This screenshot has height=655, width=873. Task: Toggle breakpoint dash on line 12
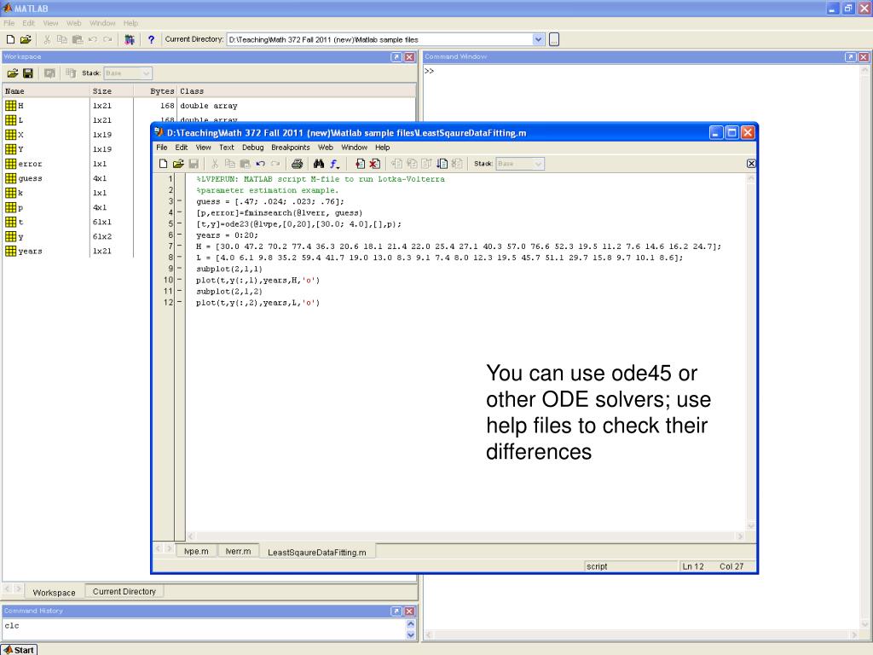click(x=180, y=303)
